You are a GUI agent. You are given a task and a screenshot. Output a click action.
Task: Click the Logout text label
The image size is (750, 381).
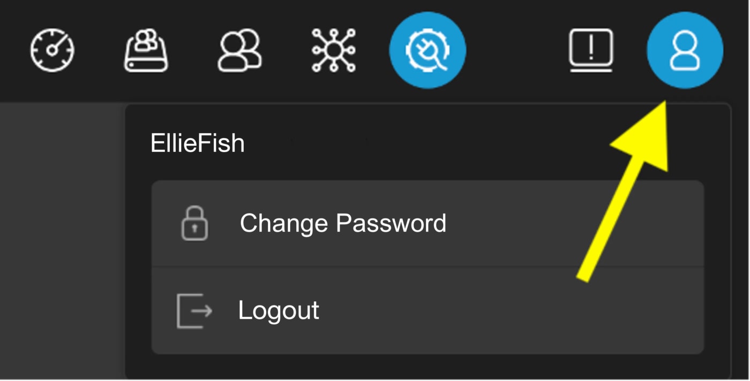[x=279, y=310]
